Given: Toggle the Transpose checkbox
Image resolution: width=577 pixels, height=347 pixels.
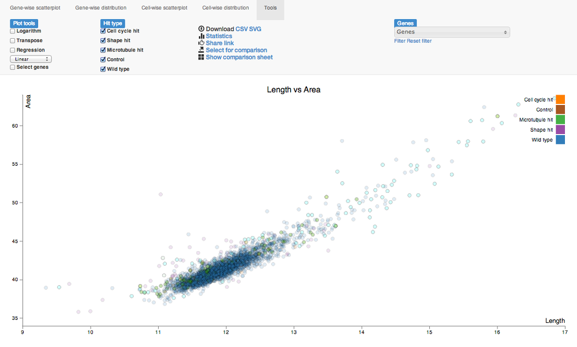Looking at the screenshot, I should [x=13, y=41].
